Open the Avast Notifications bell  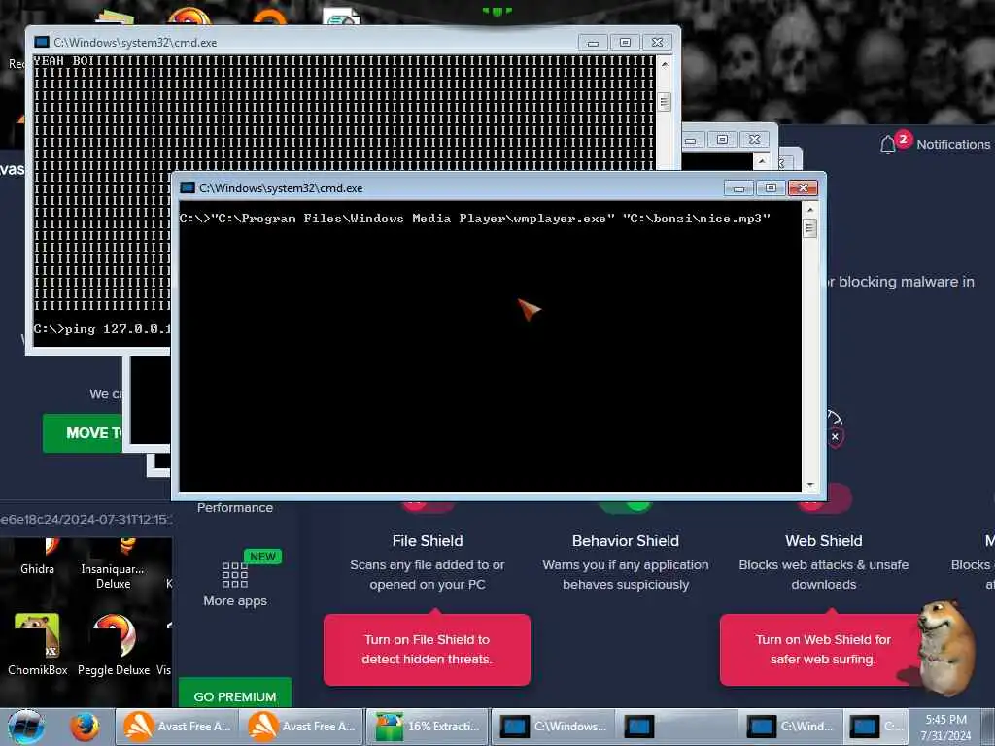pos(888,145)
